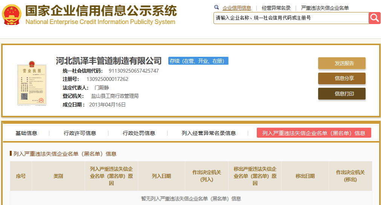Image resolution: width=381 pixels, height=205 pixels.
Task: Click the 国家企业信用信息公示系统 site title
Action: click(x=101, y=11)
